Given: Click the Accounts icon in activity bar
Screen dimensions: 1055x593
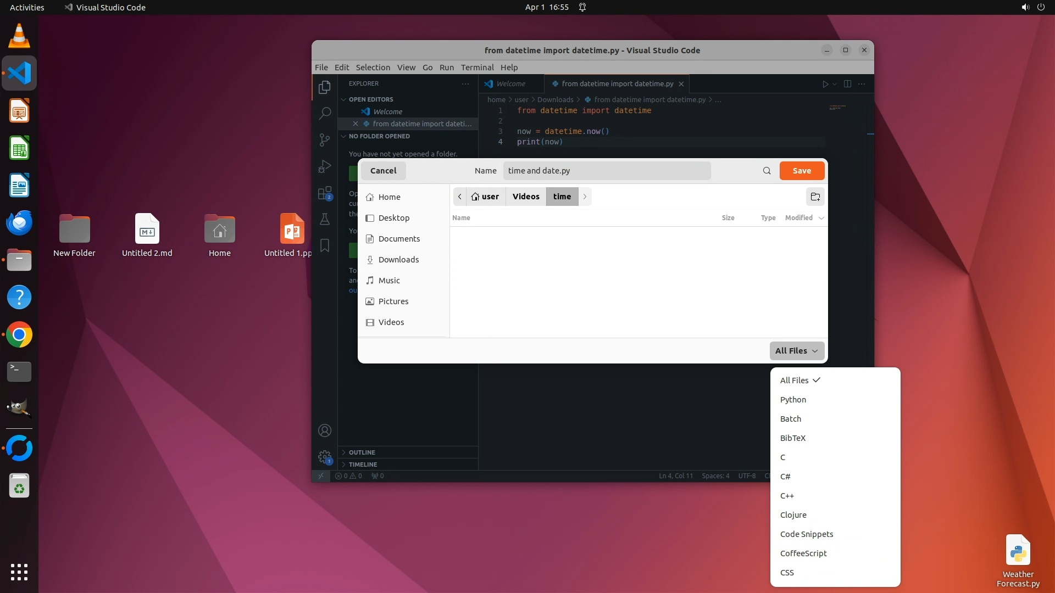Looking at the screenshot, I should [x=325, y=430].
